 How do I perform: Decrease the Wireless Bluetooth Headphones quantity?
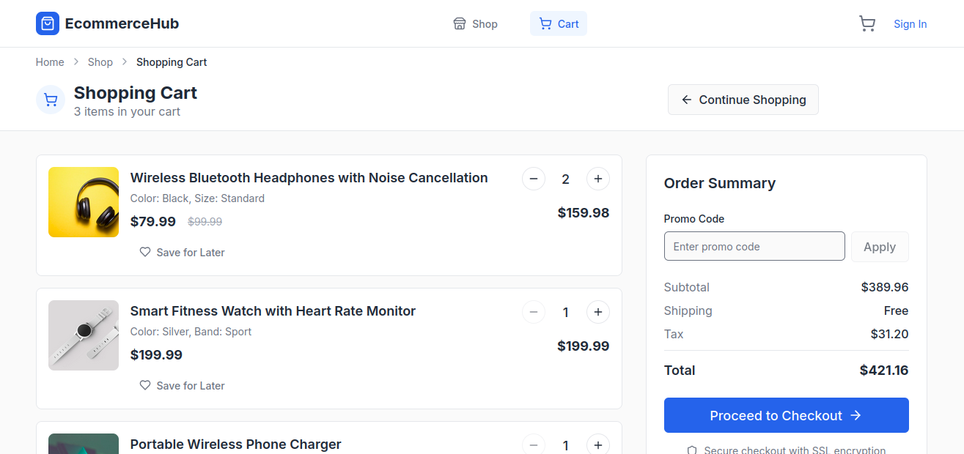click(533, 179)
